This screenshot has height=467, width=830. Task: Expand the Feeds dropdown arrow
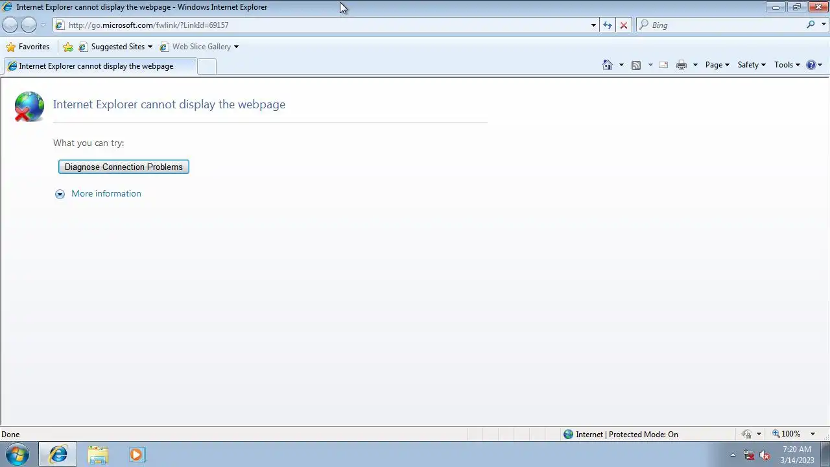(650, 65)
